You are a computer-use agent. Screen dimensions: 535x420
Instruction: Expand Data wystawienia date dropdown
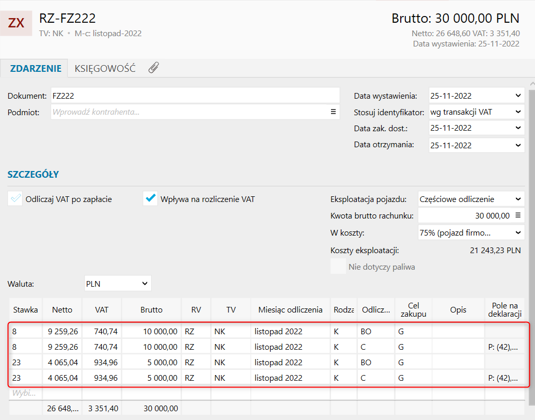518,96
